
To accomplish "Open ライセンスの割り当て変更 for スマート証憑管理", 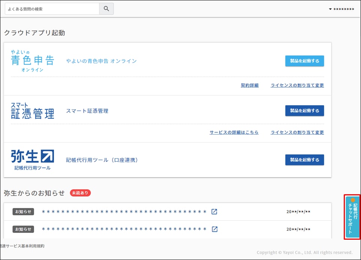I will click(297, 132).
